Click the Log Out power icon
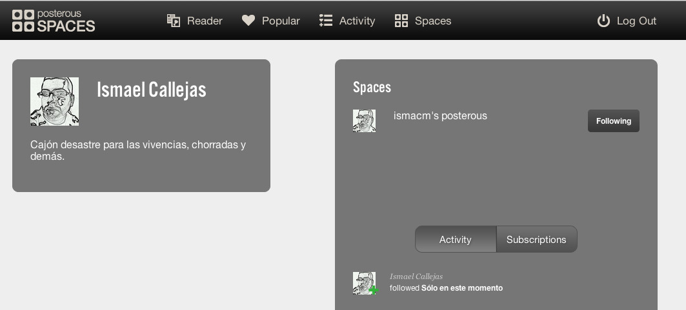Image resolution: width=686 pixels, height=310 pixels. point(603,21)
